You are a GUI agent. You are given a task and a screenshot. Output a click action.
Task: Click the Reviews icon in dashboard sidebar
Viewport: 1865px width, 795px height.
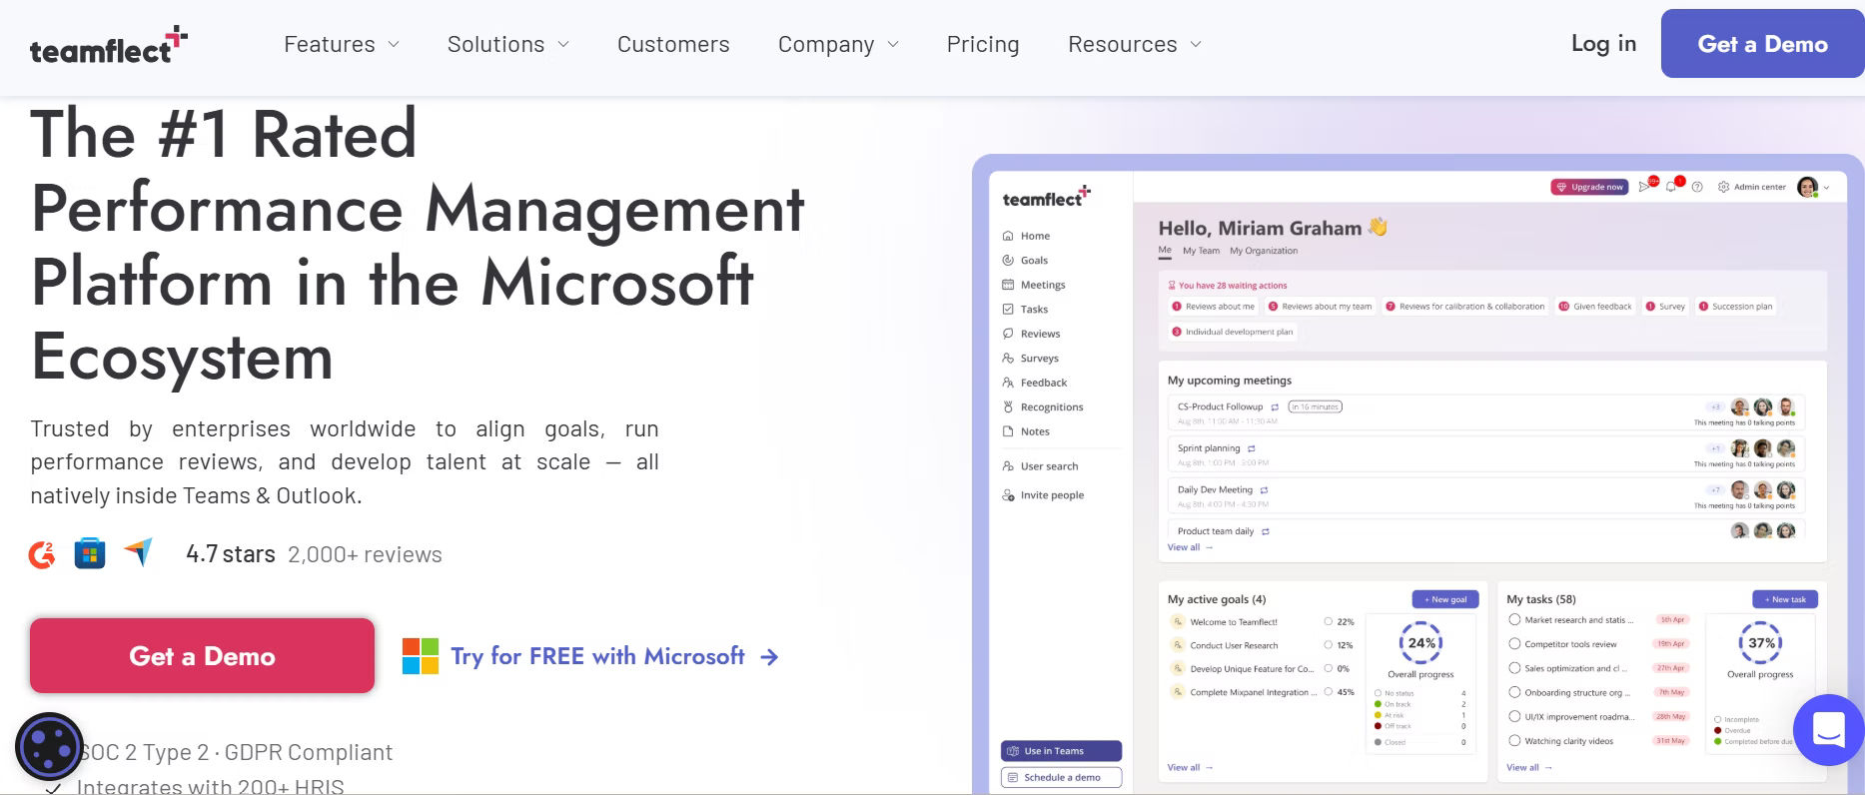click(1008, 334)
